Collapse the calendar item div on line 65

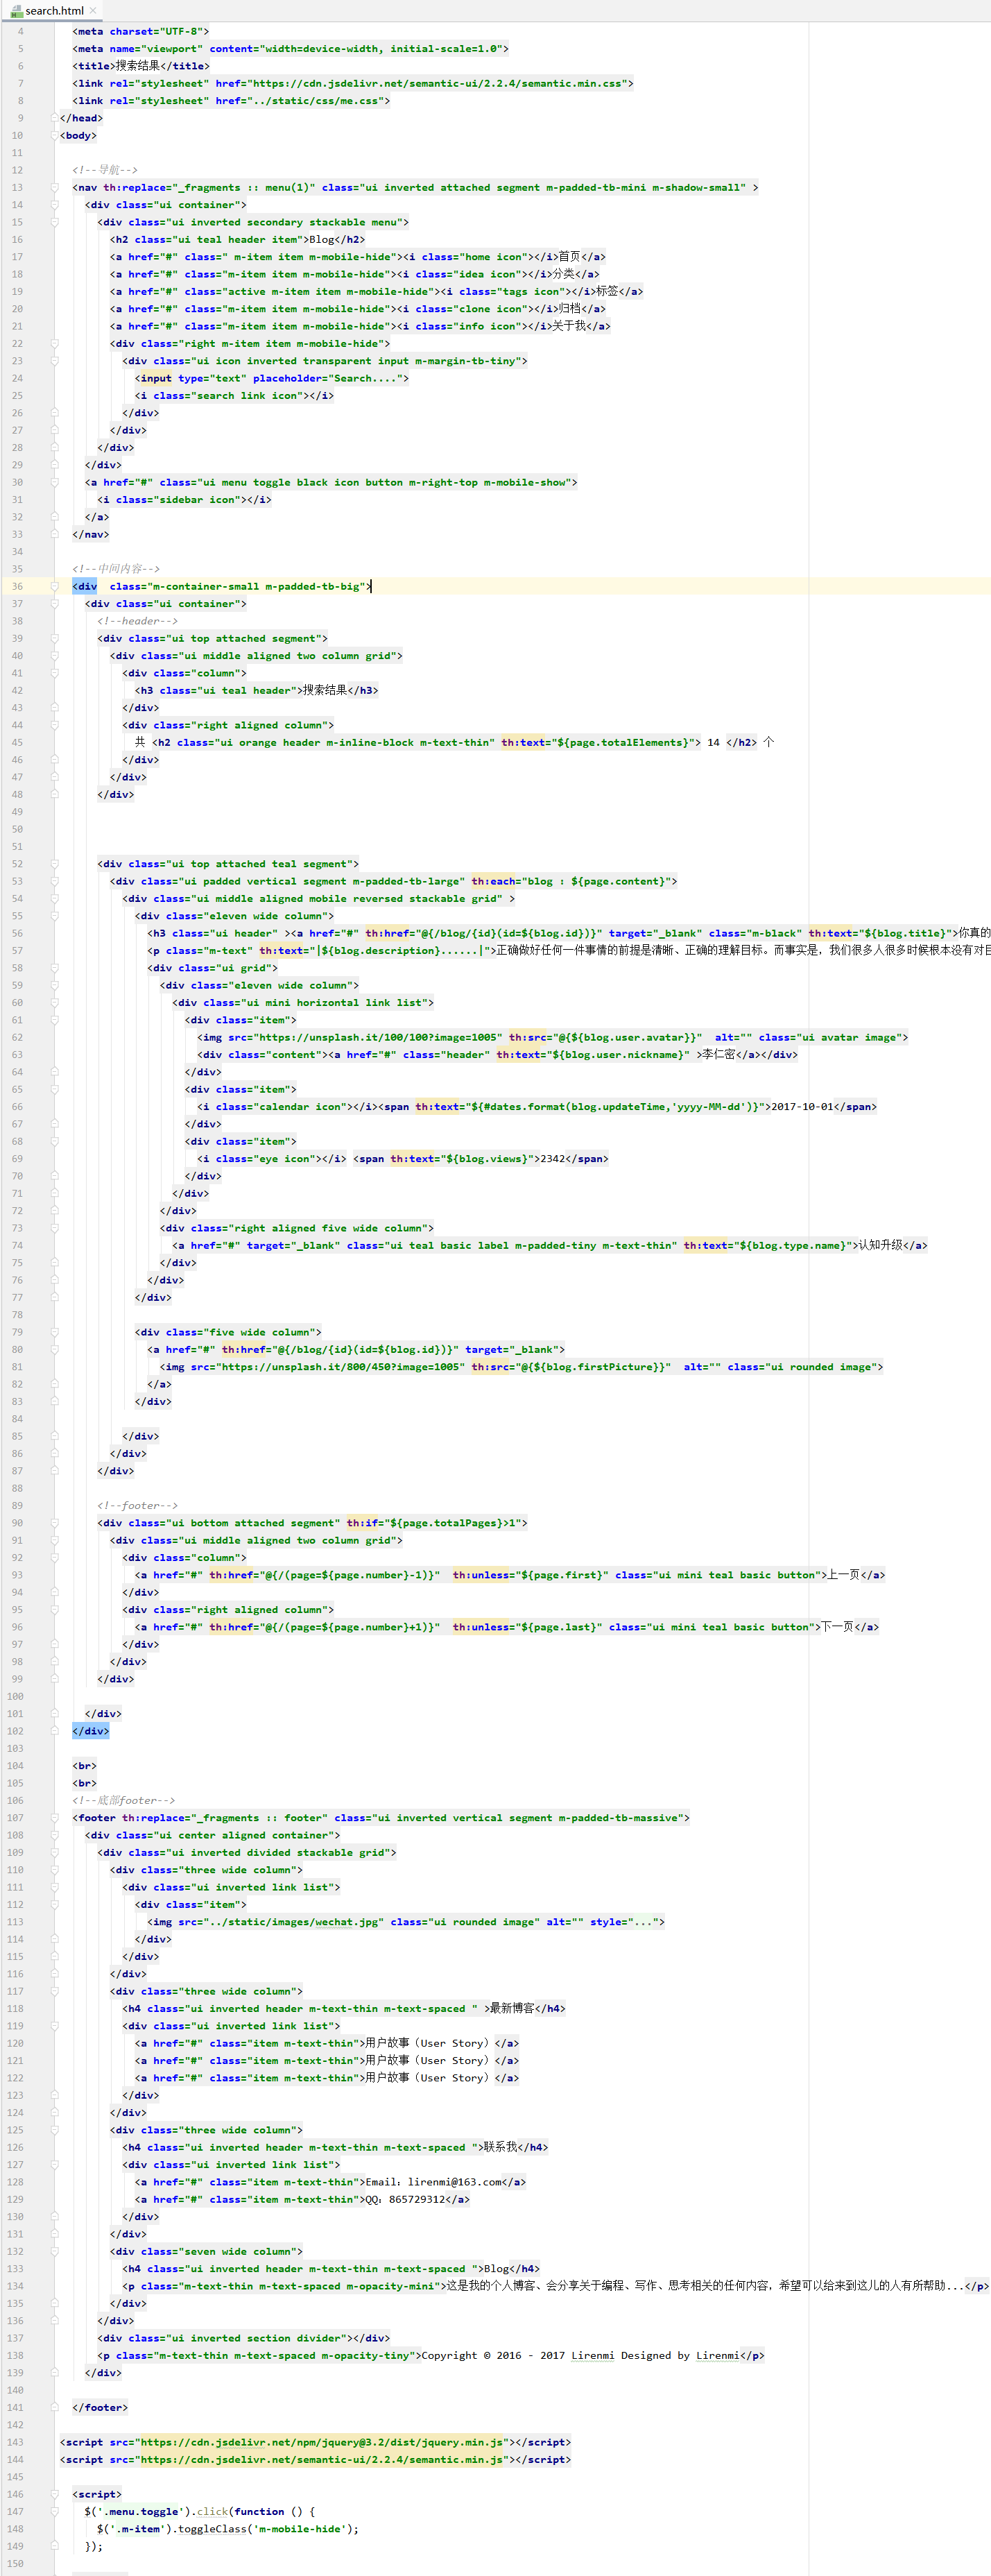click(55, 1089)
